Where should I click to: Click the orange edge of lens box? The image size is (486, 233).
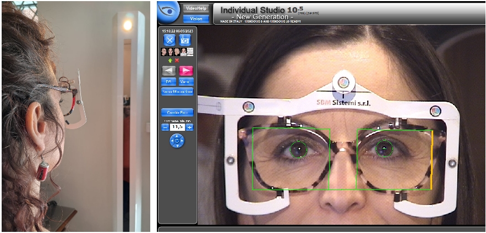pos(432,160)
